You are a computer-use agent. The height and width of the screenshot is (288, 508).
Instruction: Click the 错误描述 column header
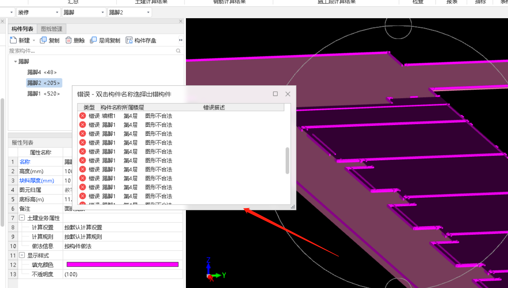click(214, 107)
